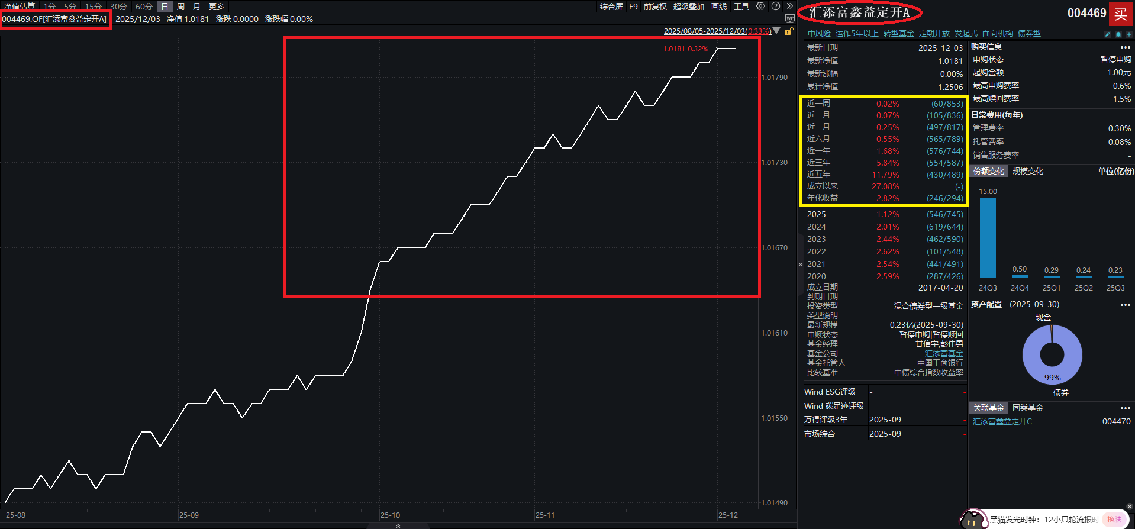
Task: Switch to 份额变化 tab
Action: 989,171
